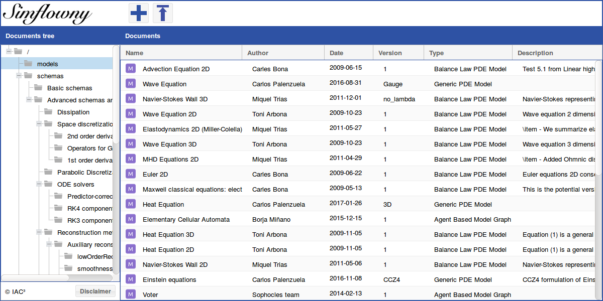Select the M icon next to Heat Equation 3D
This screenshot has width=603, height=301.
131,234
